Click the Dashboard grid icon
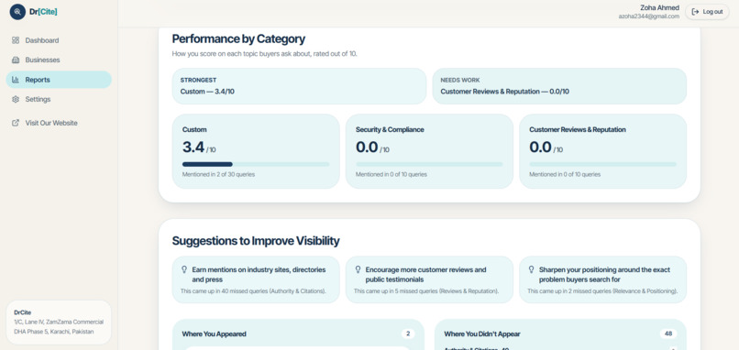The image size is (739, 350). pos(16,40)
